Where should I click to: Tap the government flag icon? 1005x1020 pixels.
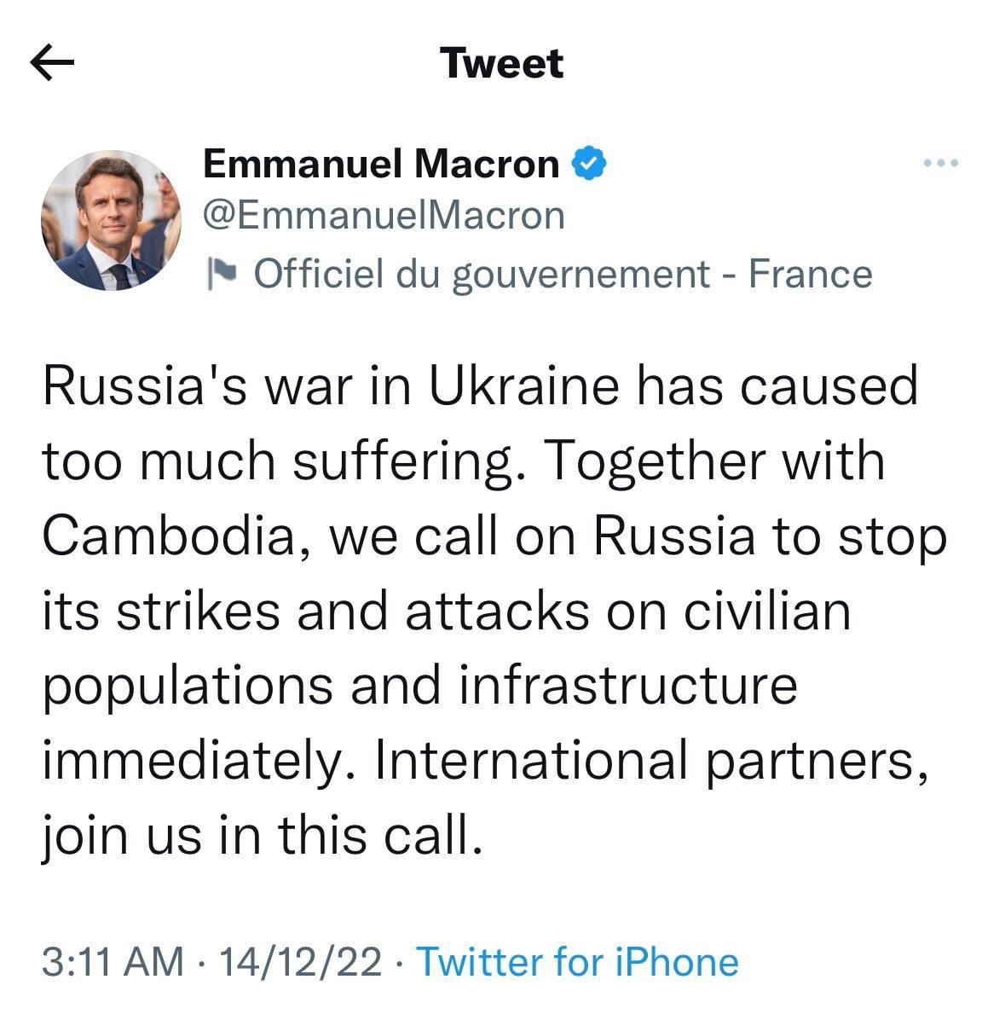pos(222,274)
